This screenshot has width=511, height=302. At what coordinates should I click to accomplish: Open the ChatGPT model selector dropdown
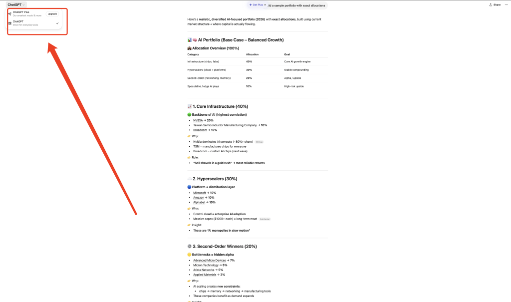pos(16,4)
